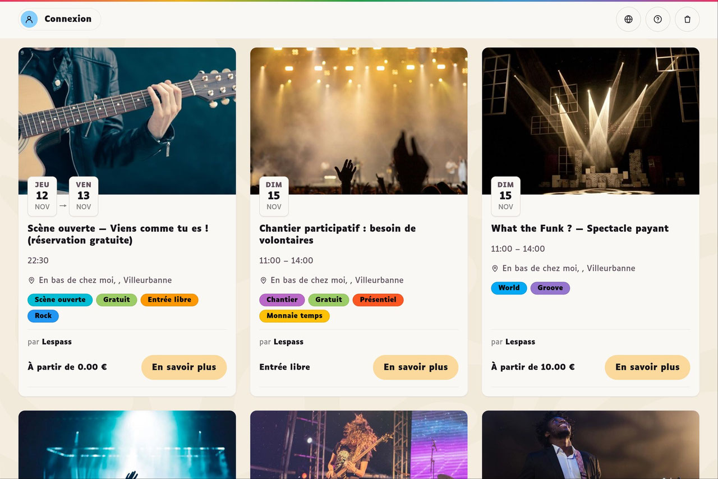Open the long-haired guitarist photo thumbnail
Viewport: 718px width, 479px height.
(x=359, y=445)
